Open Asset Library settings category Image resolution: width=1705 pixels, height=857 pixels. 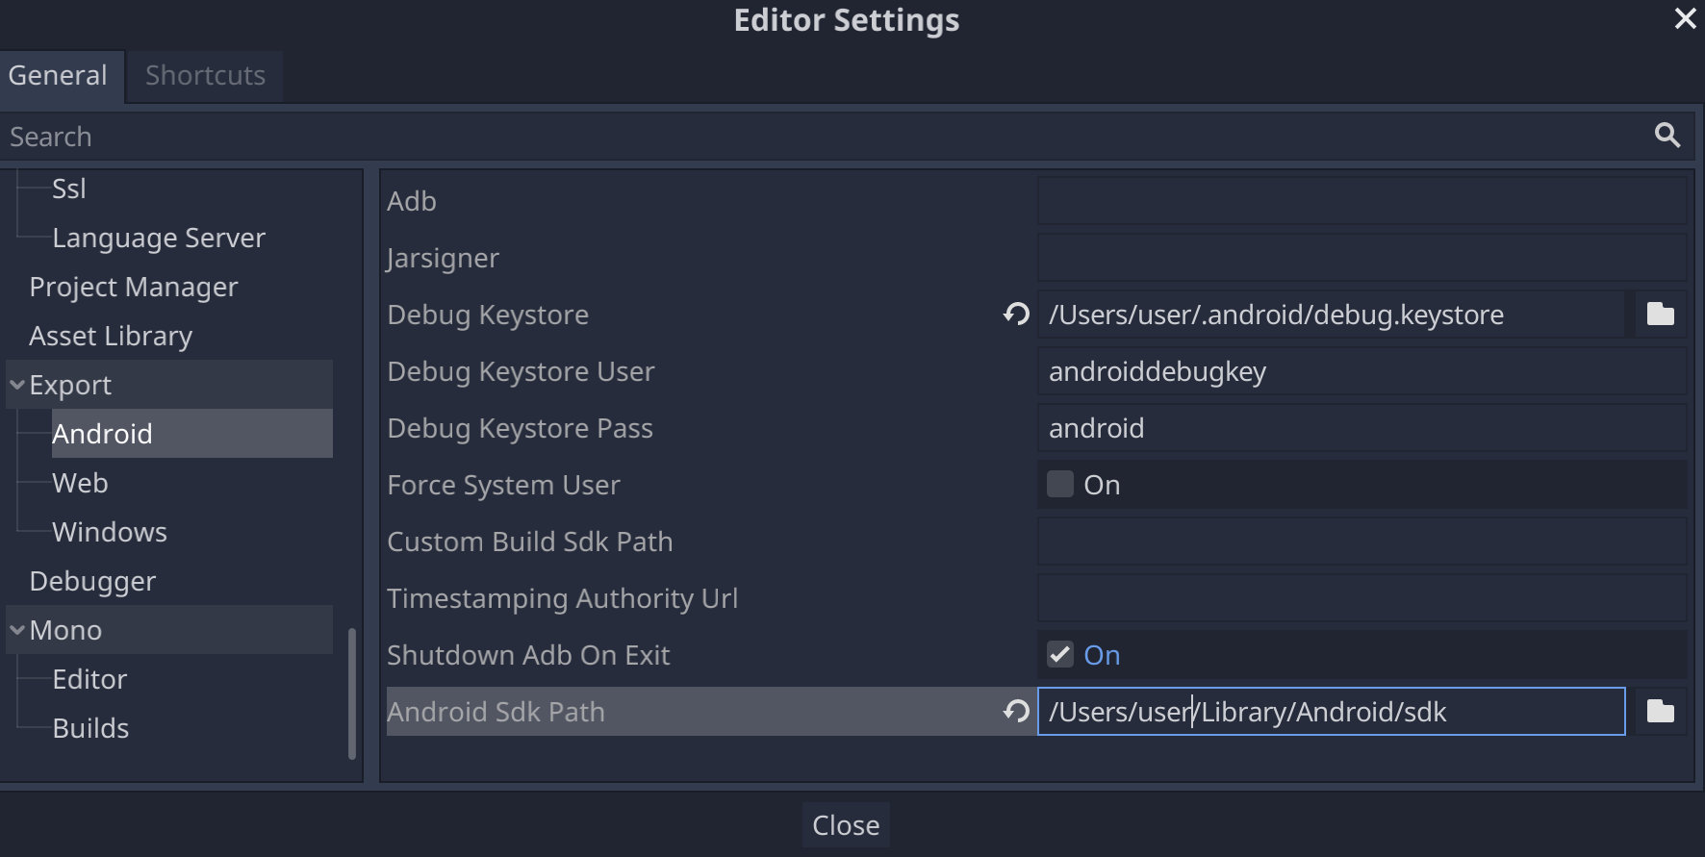pyautogui.click(x=111, y=336)
